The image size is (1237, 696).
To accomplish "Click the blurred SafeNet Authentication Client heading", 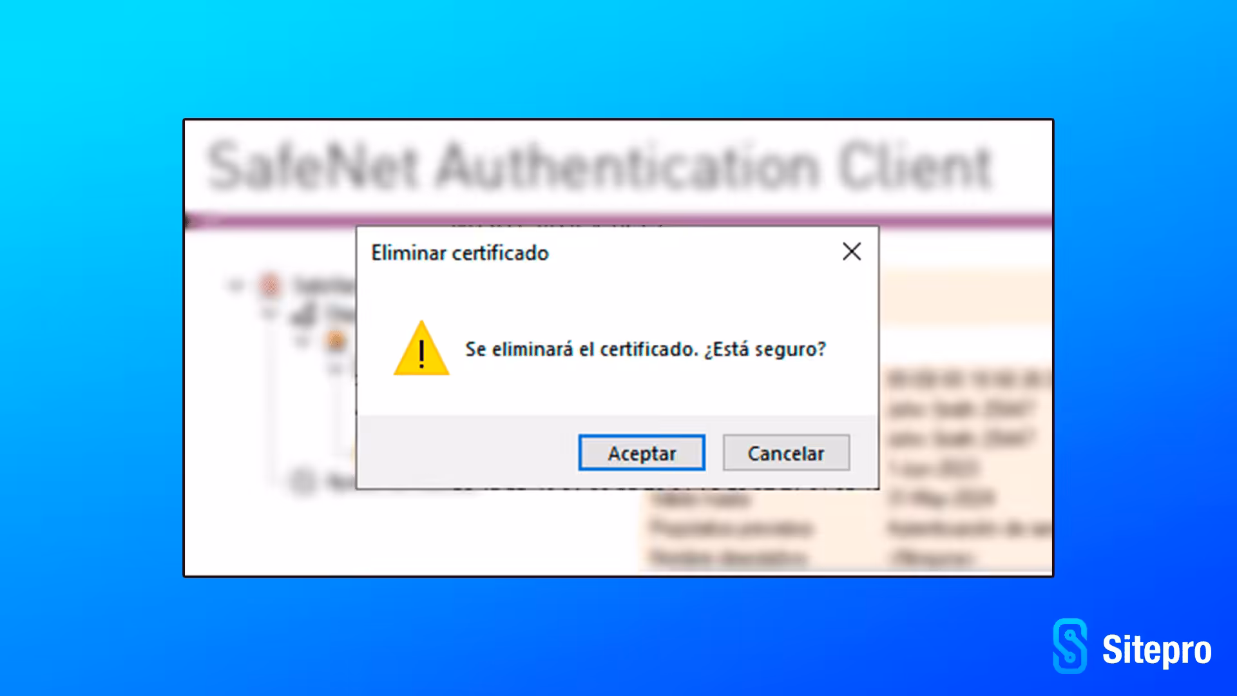I will [x=599, y=166].
